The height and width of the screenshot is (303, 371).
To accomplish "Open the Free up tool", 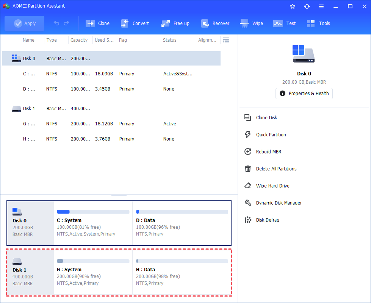I will [175, 23].
